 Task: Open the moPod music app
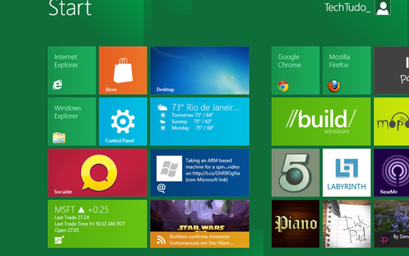[391, 121]
